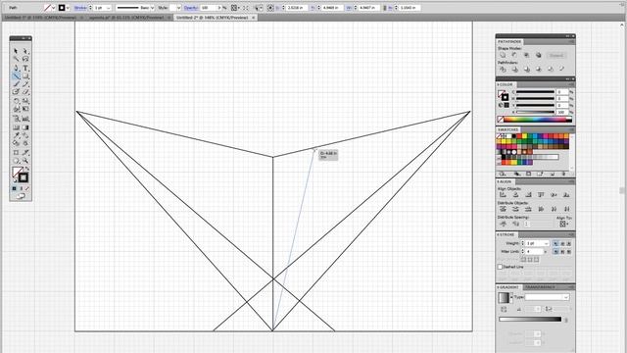Select the Gradient tool in toolbox

pyautogui.click(x=25, y=127)
